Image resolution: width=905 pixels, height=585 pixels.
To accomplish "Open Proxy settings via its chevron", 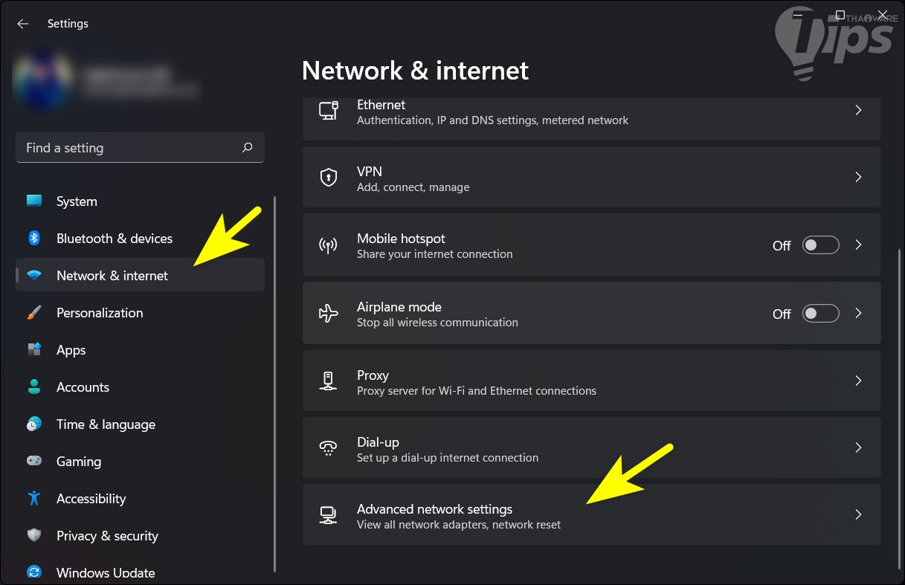I will pyautogui.click(x=858, y=381).
